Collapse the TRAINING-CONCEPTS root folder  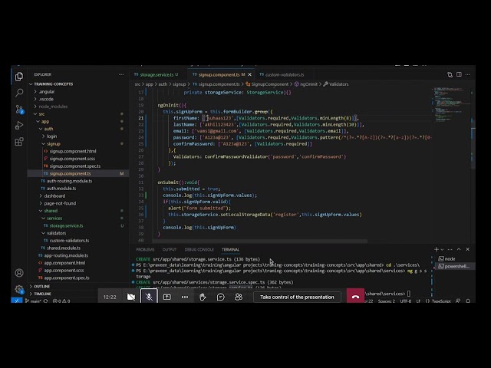point(53,84)
